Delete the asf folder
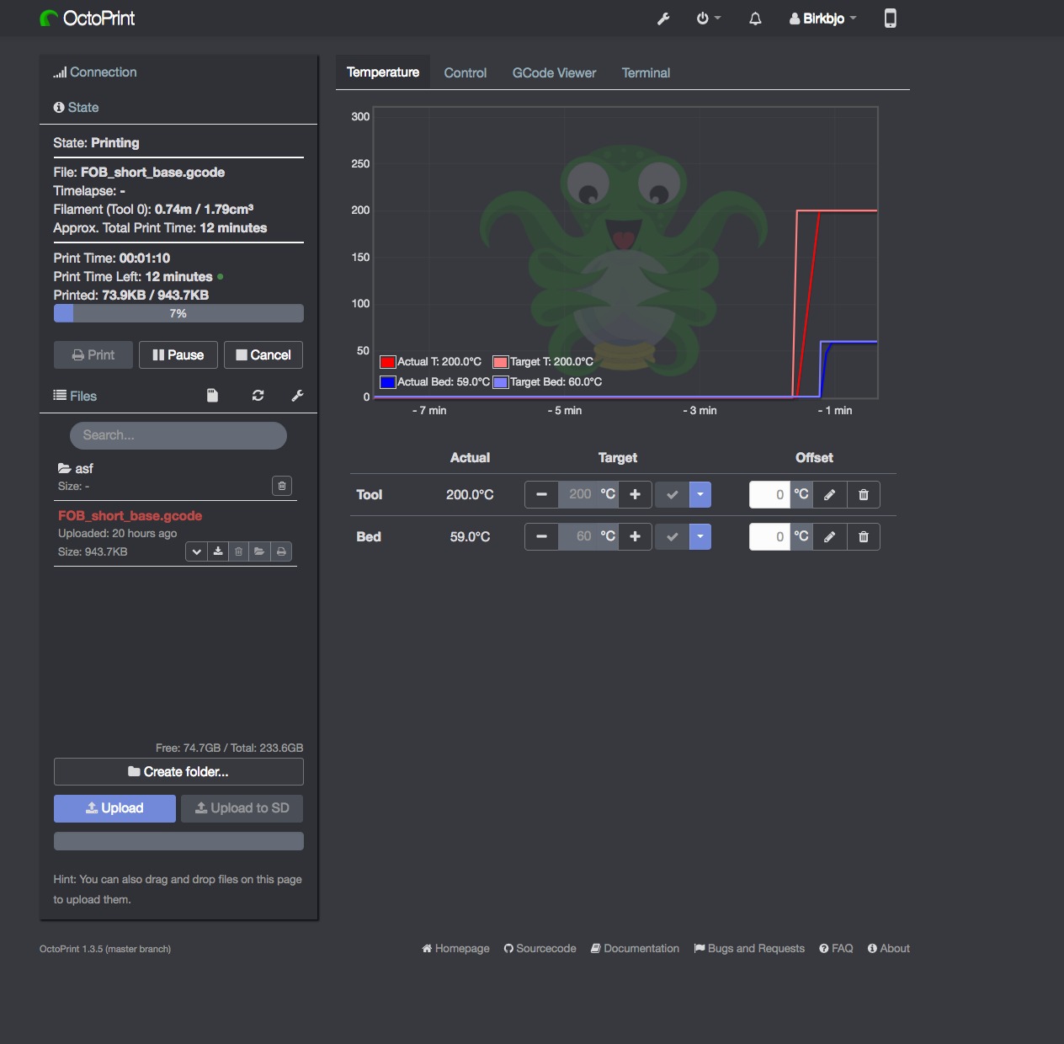 282,485
